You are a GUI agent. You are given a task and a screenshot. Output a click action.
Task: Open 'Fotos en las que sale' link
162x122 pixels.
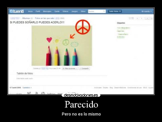pyautogui.click(x=44, y=18)
